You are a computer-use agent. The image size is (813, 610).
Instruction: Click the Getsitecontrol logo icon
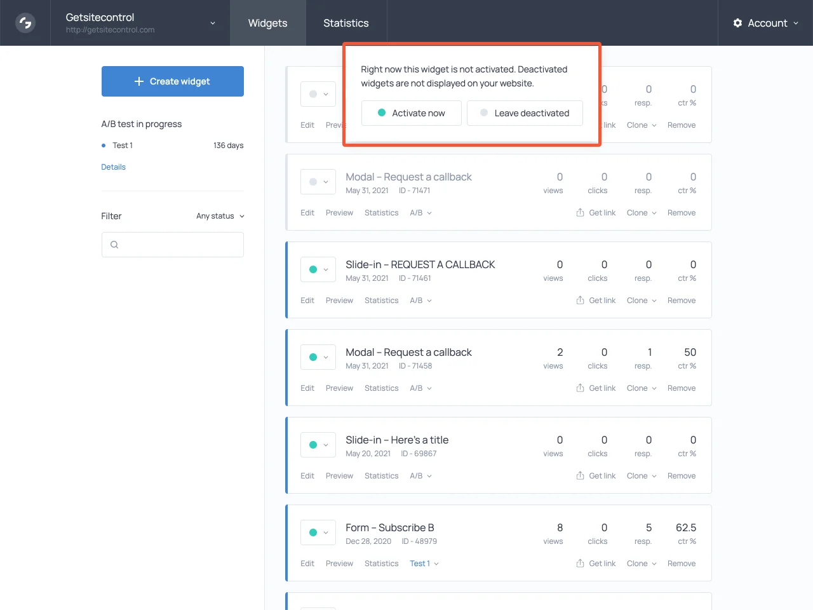(x=25, y=23)
